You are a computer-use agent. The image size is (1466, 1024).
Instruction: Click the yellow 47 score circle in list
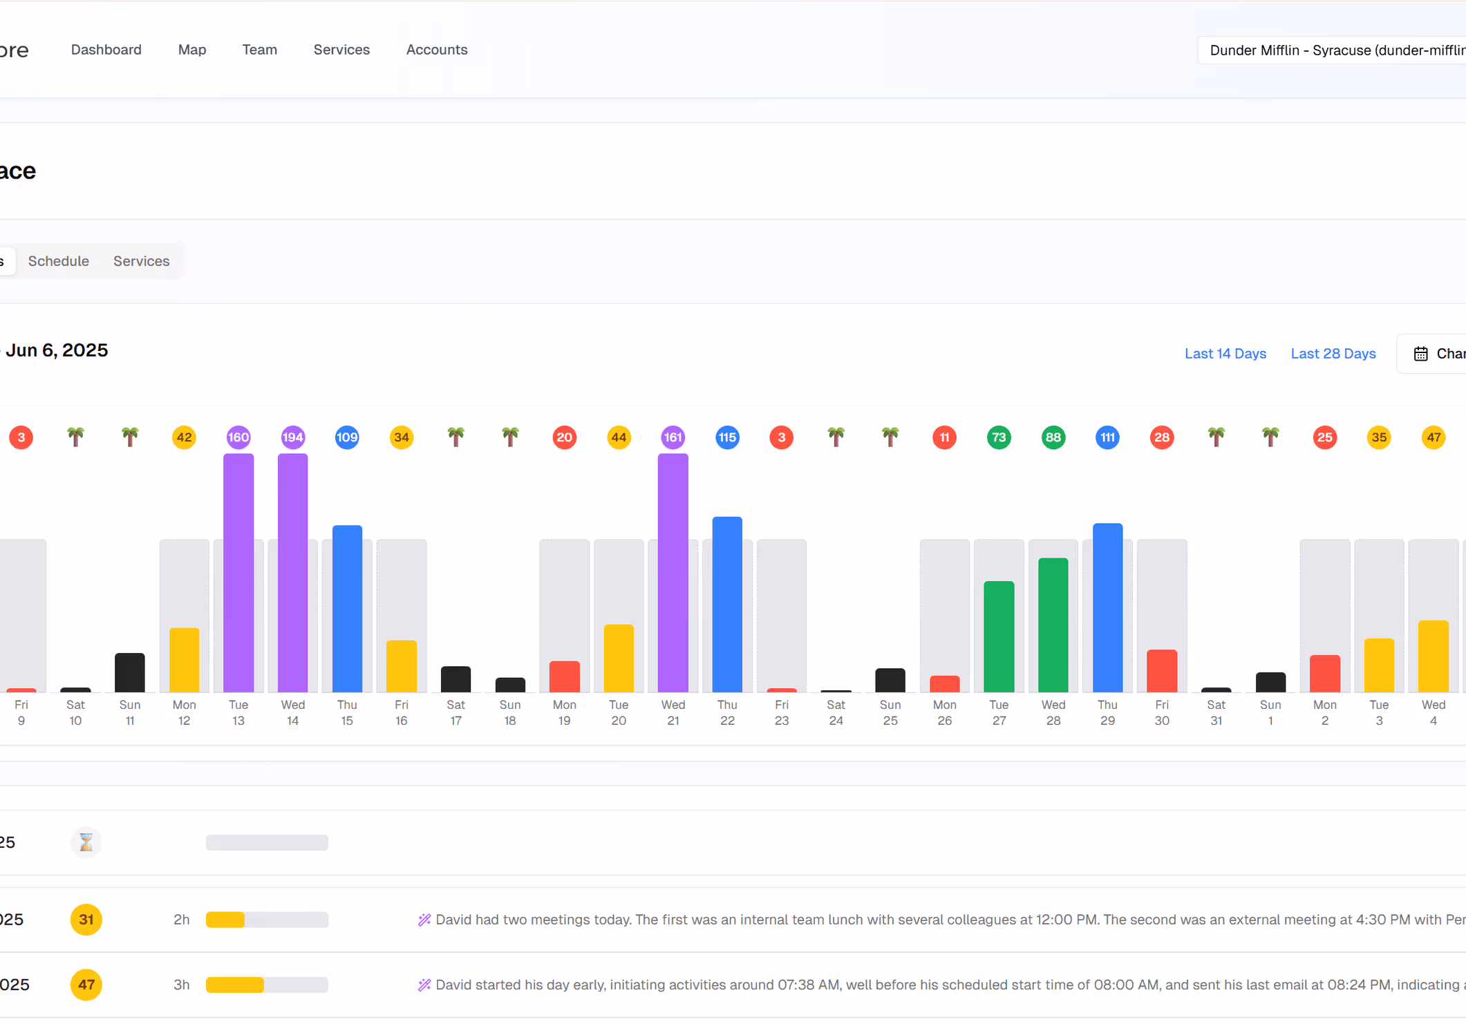(x=86, y=985)
